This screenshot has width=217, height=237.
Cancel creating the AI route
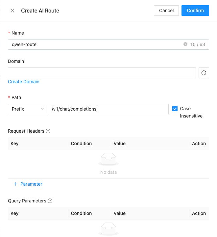tap(166, 11)
